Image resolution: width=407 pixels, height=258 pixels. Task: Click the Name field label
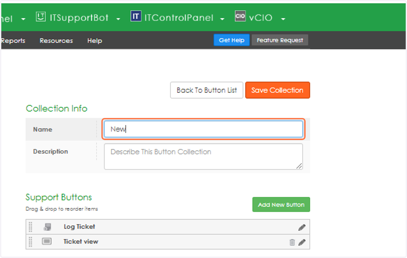[x=43, y=129]
